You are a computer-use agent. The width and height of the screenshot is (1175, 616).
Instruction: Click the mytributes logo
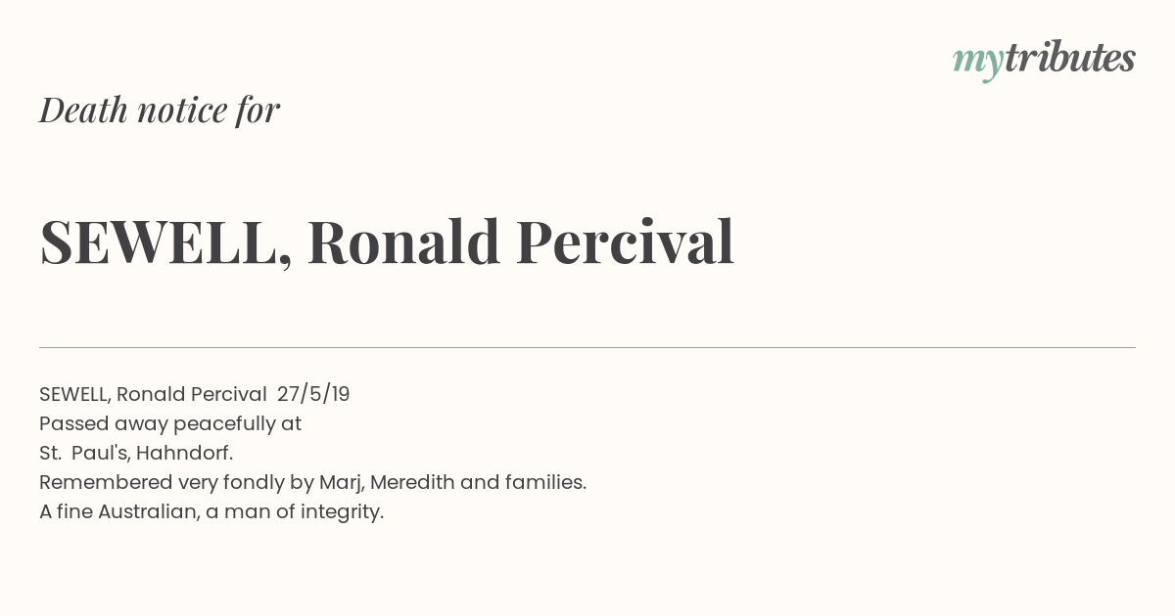click(x=1044, y=60)
